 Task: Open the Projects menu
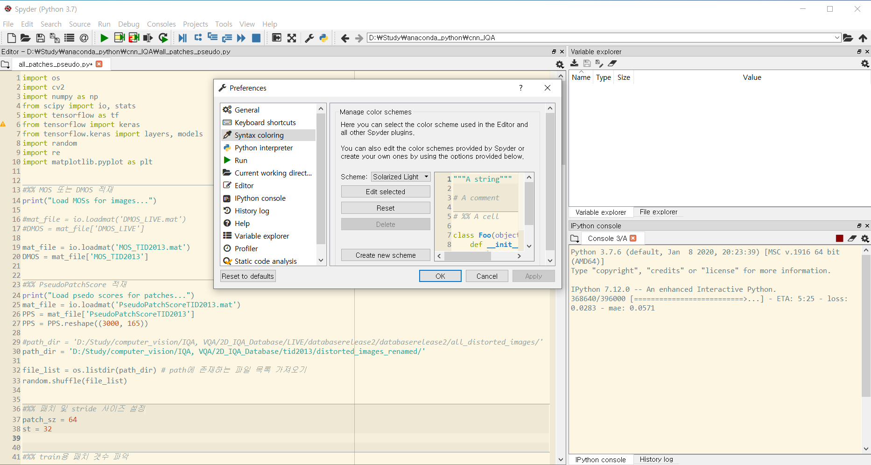pos(196,24)
